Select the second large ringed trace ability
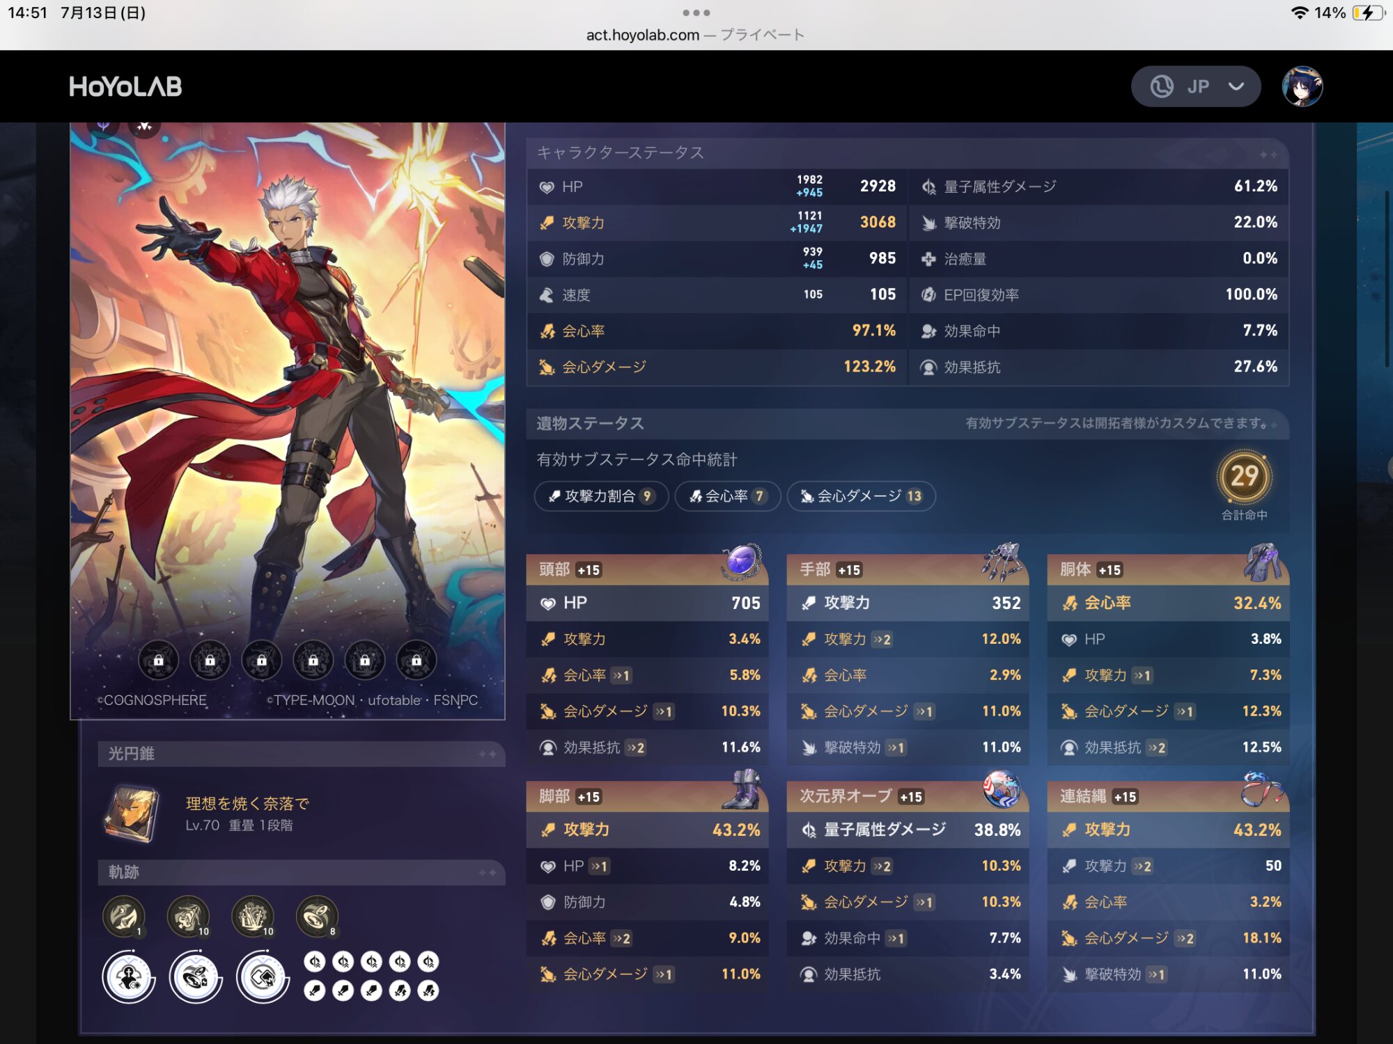 tap(196, 977)
